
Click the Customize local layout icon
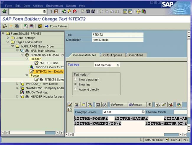point(144,11)
